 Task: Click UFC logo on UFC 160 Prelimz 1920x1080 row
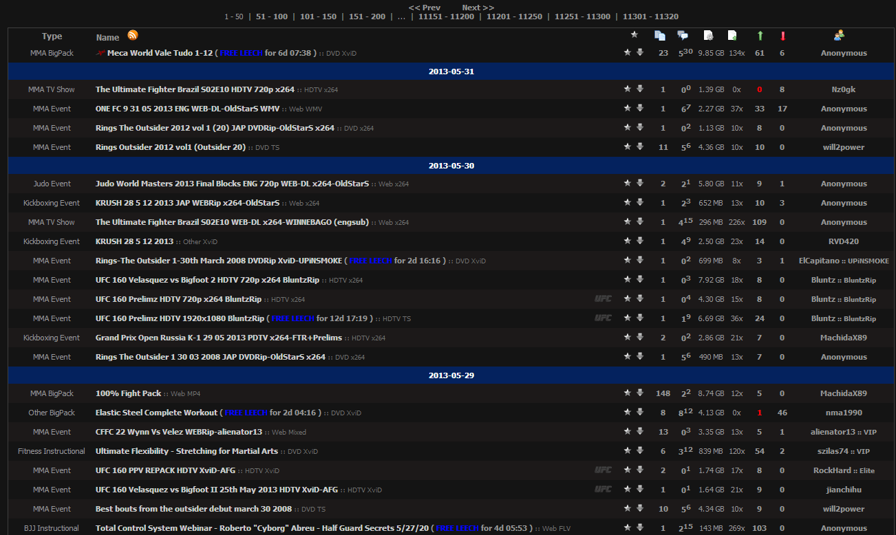pos(603,318)
